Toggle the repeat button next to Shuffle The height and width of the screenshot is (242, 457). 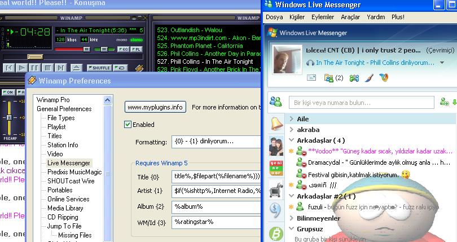click(120, 68)
